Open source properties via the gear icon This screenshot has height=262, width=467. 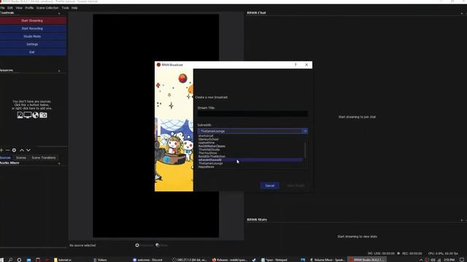(x=14, y=151)
